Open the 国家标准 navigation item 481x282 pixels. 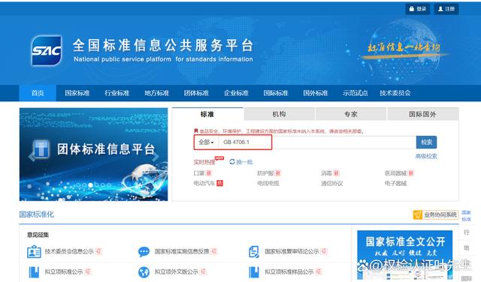click(x=77, y=93)
